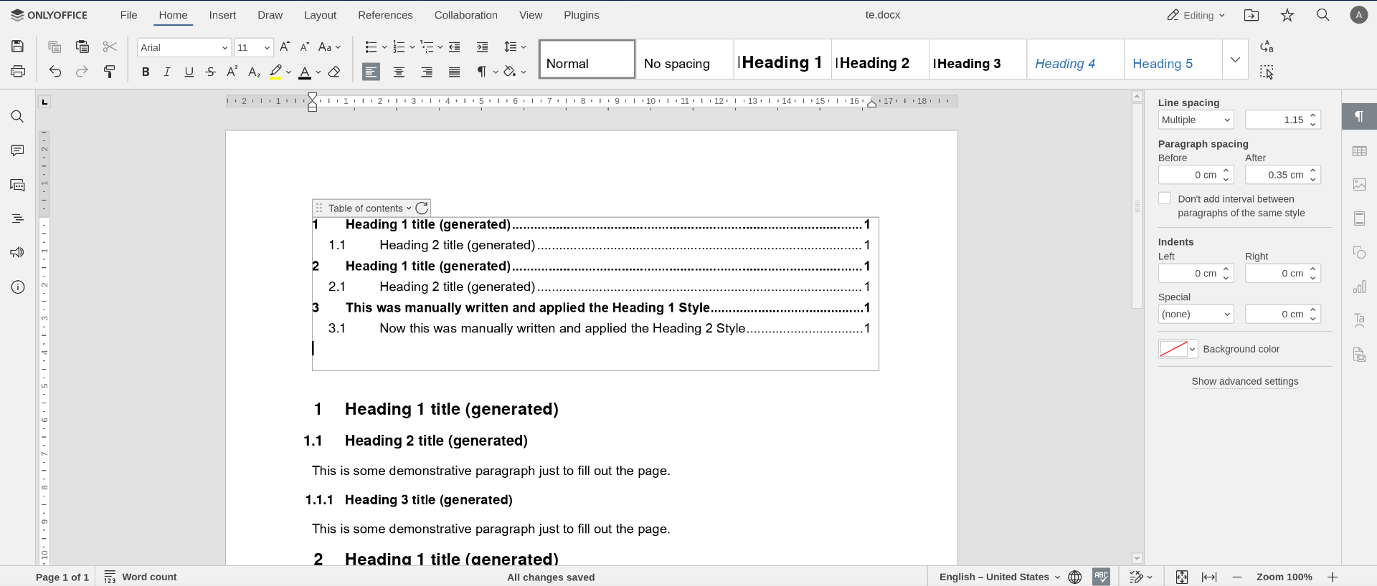Open the Chat panel in left sidebar
The image size is (1377, 586).
coord(18,185)
